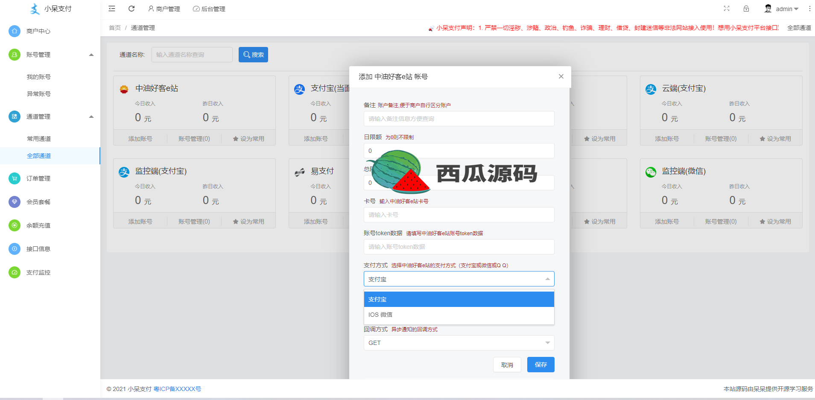Close the 添加 中油好客e站 帐号 dialog
The image size is (815, 400).
point(561,76)
